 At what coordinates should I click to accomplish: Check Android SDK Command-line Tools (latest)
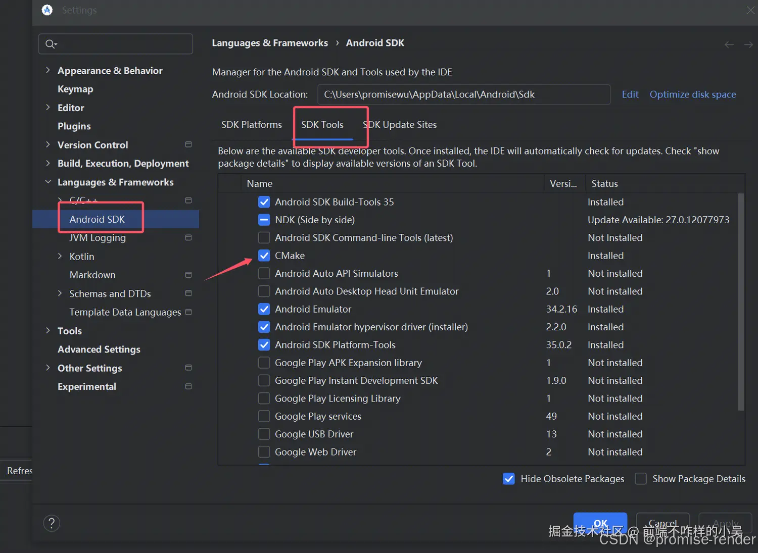[264, 237]
